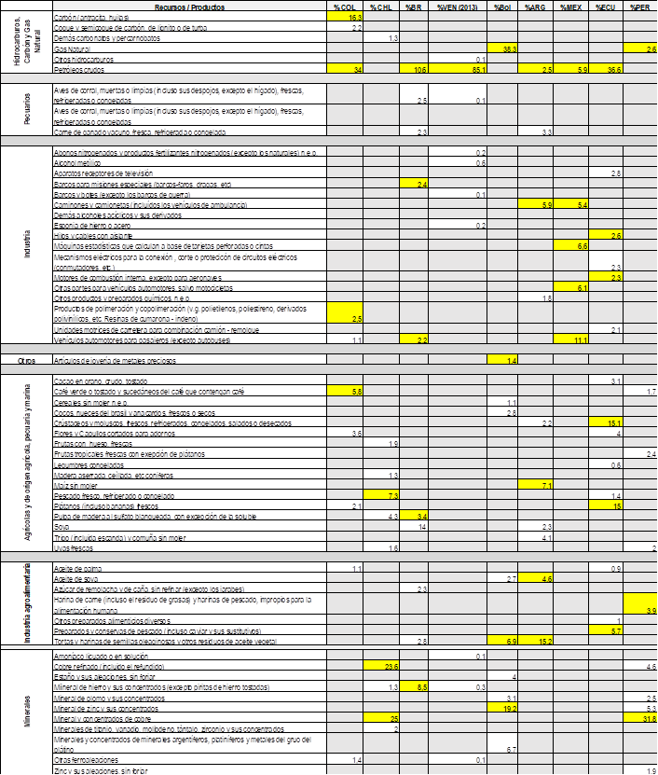Select the yellow 31.8 copper minerals cell
The height and width of the screenshot is (775, 658).
pos(640,718)
